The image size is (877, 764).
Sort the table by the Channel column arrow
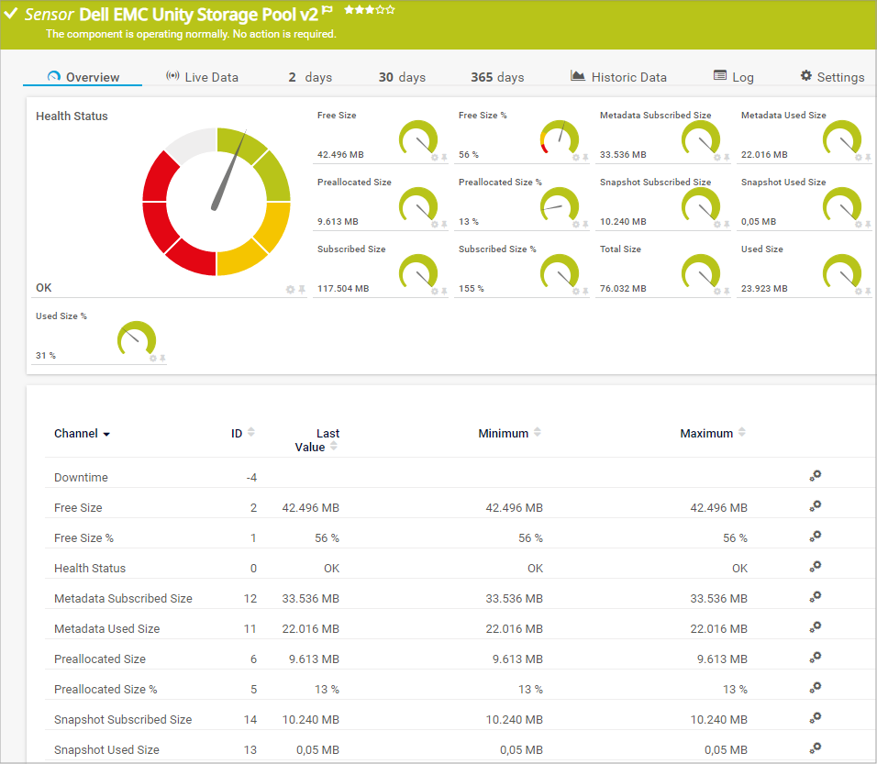[x=106, y=434]
